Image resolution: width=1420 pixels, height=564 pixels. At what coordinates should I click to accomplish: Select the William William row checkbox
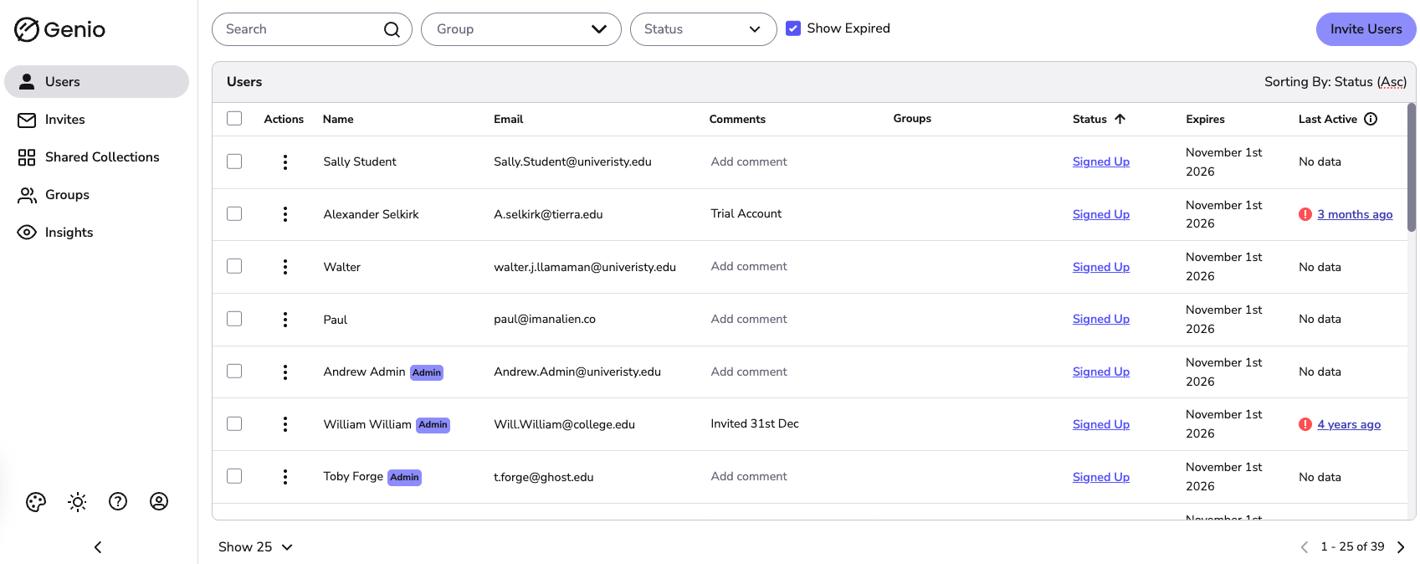(234, 423)
